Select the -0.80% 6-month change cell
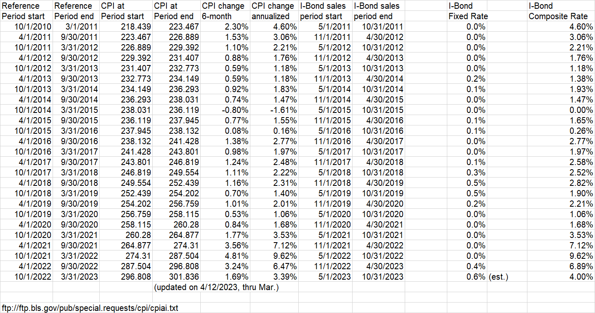This screenshot has height=313, width=595. tap(225, 110)
